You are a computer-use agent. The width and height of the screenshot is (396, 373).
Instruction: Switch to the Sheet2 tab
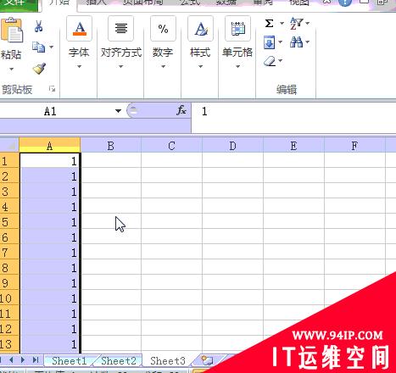click(119, 360)
